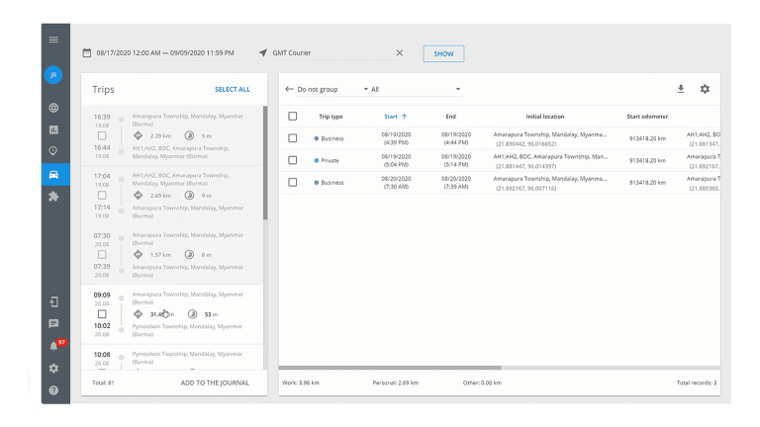Open the help question mark icon
The height and width of the screenshot is (427, 760).
point(53,390)
